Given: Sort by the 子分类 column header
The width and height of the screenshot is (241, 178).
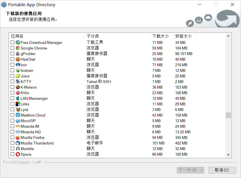Looking at the screenshot, I should coord(118,36).
